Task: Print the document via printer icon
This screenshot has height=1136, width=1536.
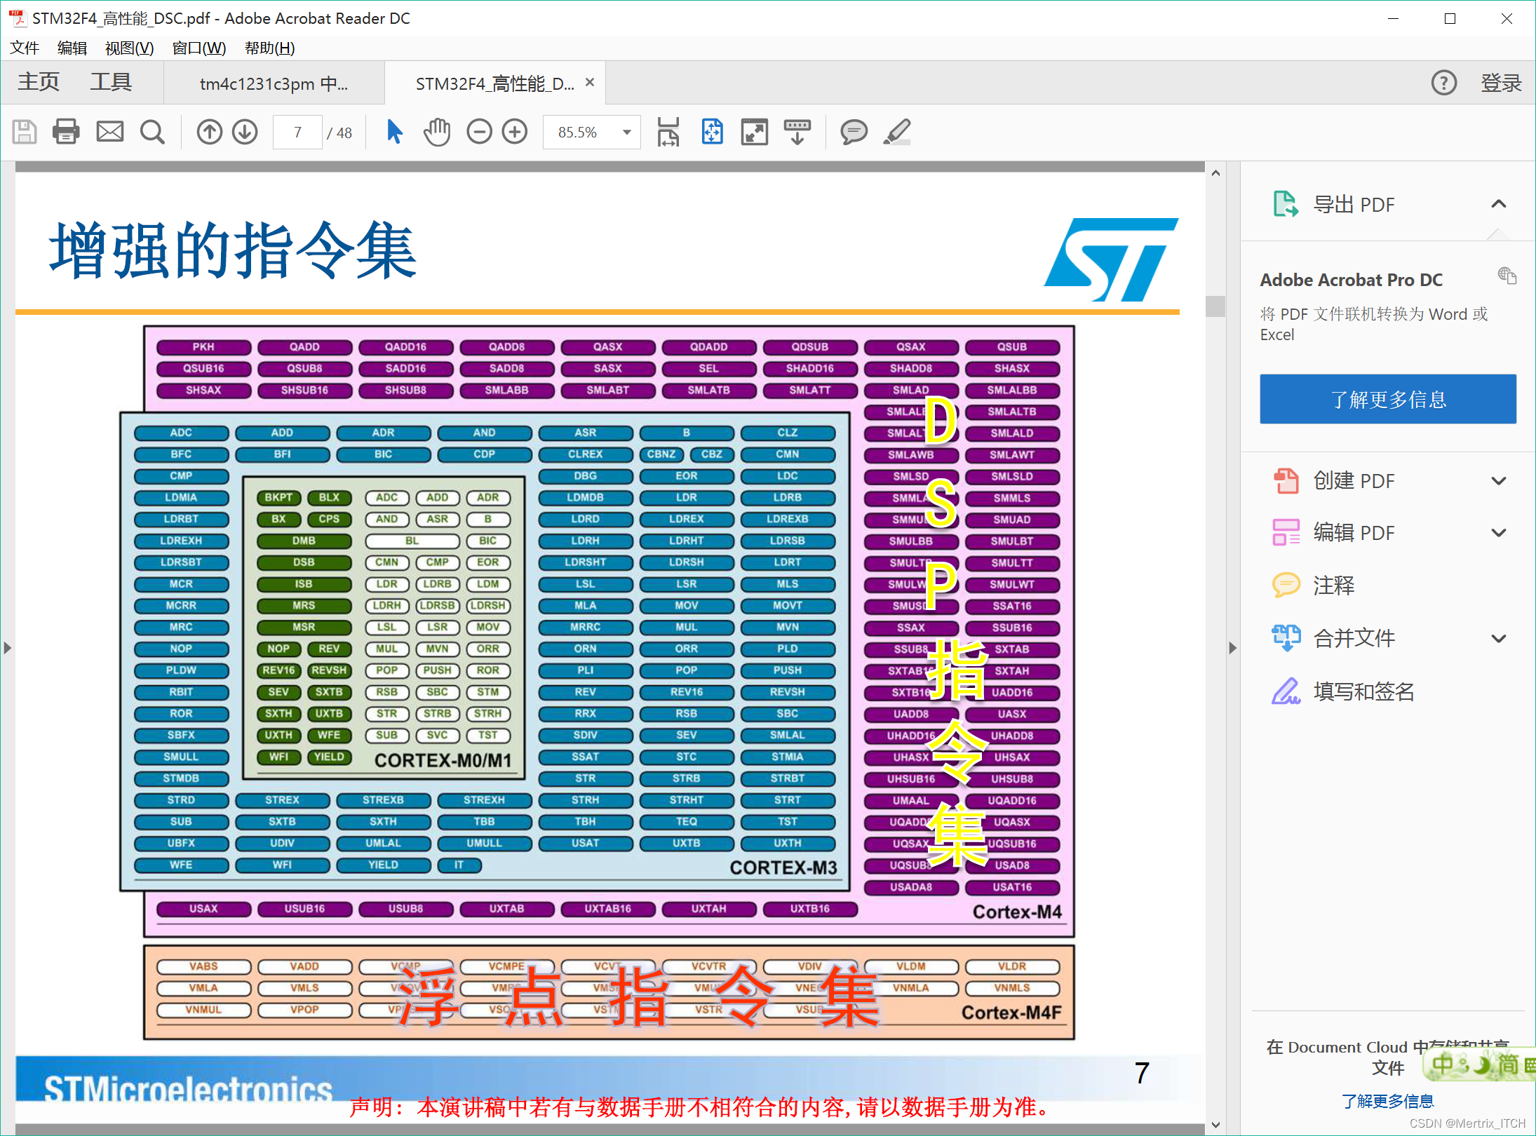Action: (66, 132)
